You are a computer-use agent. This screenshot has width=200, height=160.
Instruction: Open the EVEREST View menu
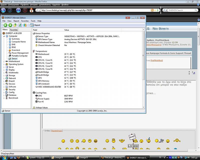[x=9, y=21]
